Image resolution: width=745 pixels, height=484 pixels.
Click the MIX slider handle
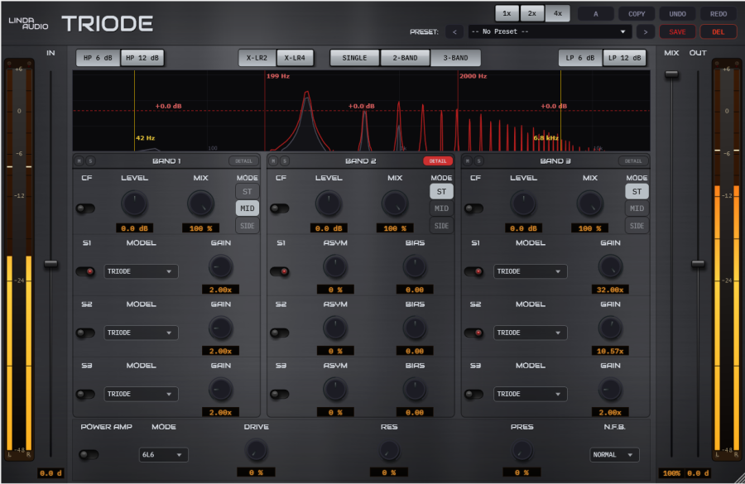[x=671, y=74]
